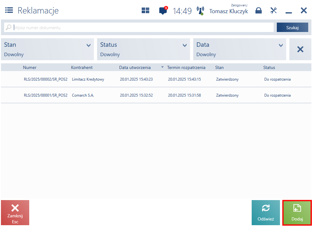The image size is (312, 228).
Task: Open the hamburger menu beside Reklamacje
Action: pyautogui.click(x=9, y=10)
